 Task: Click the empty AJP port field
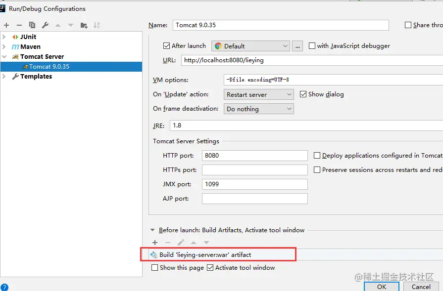(255, 199)
